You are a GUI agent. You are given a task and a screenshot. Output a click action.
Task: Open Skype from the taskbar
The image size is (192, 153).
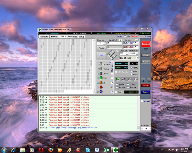88,150
